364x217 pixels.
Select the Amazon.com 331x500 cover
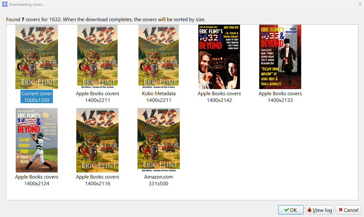point(159,140)
